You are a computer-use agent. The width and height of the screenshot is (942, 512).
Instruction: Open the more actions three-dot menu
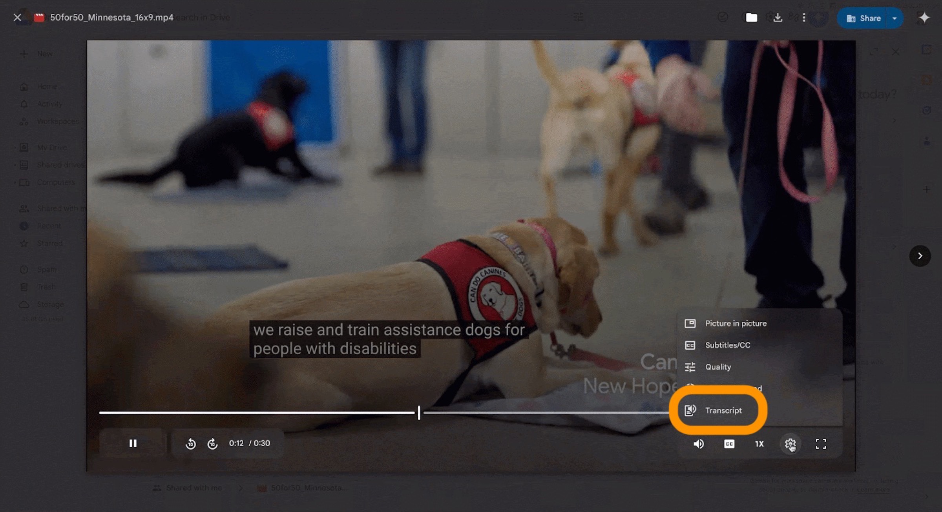804,18
